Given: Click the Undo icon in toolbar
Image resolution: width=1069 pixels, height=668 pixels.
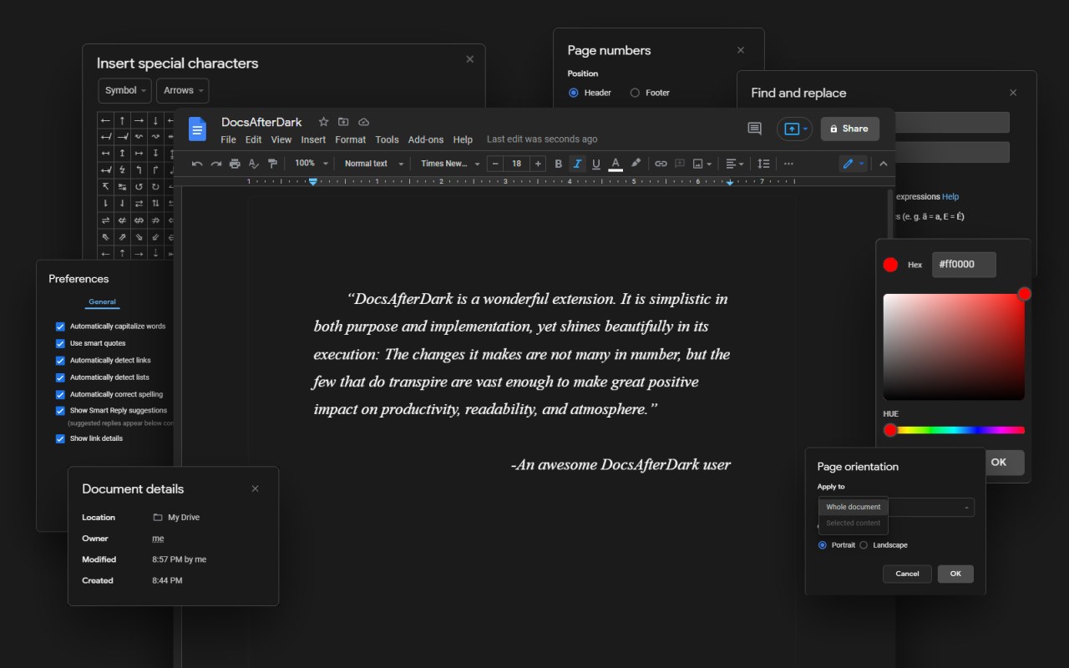Looking at the screenshot, I should [197, 164].
